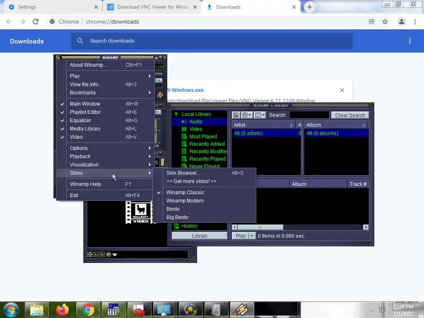Viewport: 424px width, 318px height.
Task: Click the album art view icon in Winamp Library
Action: 236,115
